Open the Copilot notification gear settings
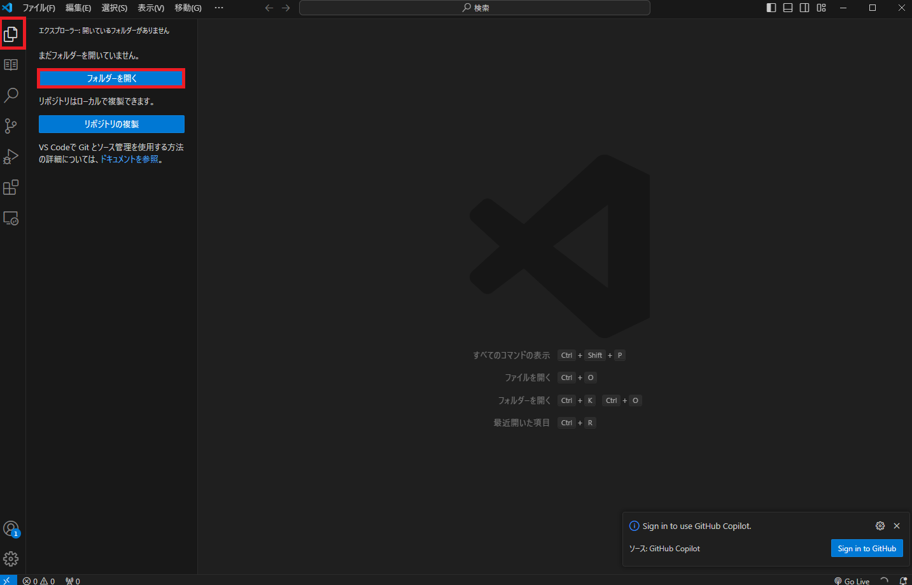The width and height of the screenshot is (912, 585). (880, 526)
